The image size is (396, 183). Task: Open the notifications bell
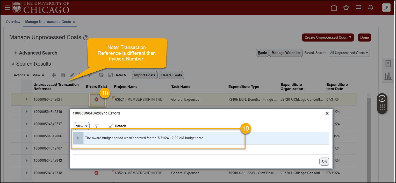click(x=371, y=8)
